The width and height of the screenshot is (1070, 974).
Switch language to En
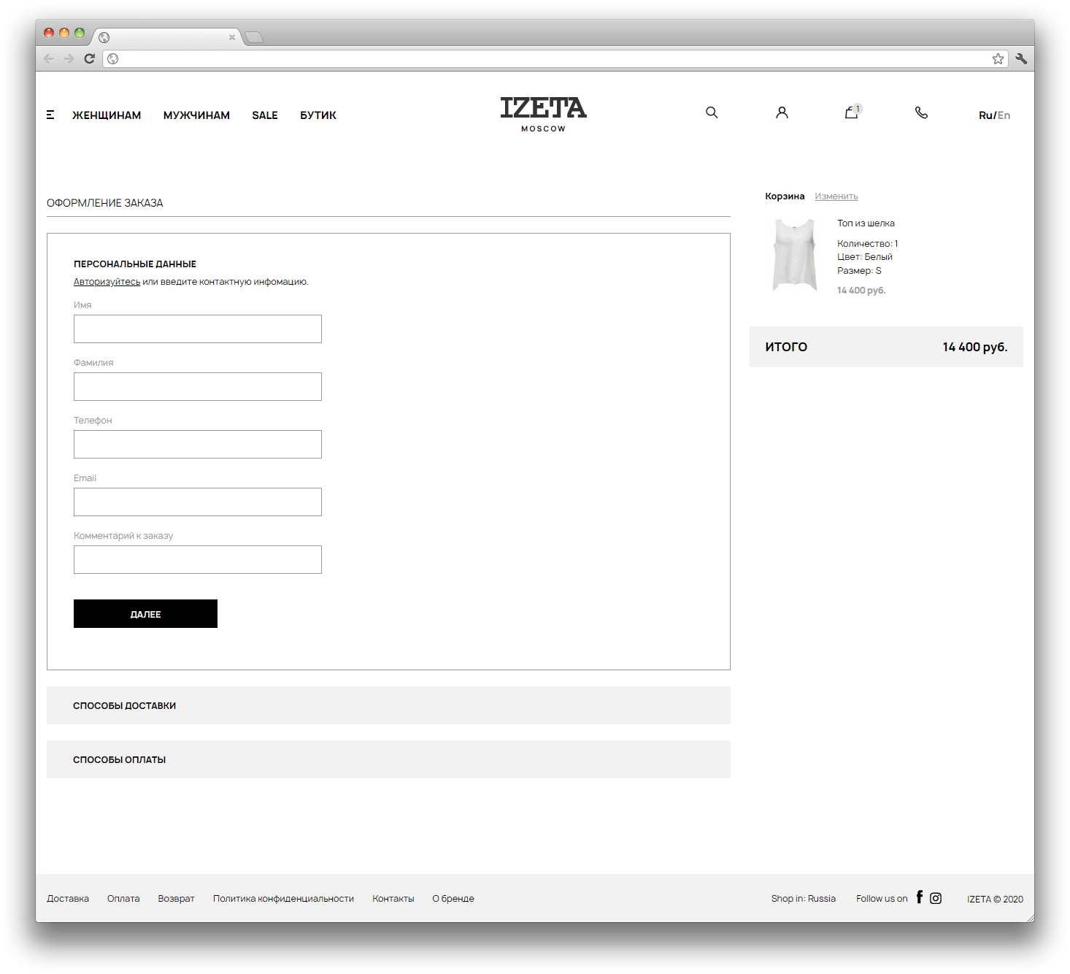(x=1004, y=115)
